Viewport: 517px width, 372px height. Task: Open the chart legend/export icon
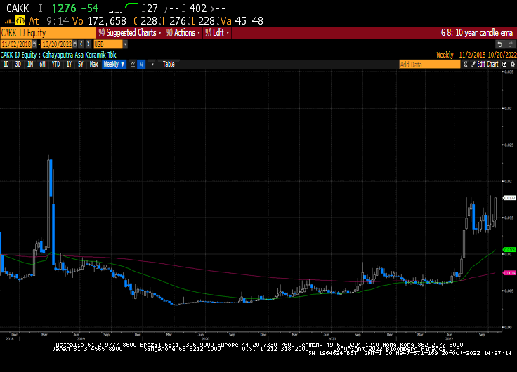click(504, 65)
